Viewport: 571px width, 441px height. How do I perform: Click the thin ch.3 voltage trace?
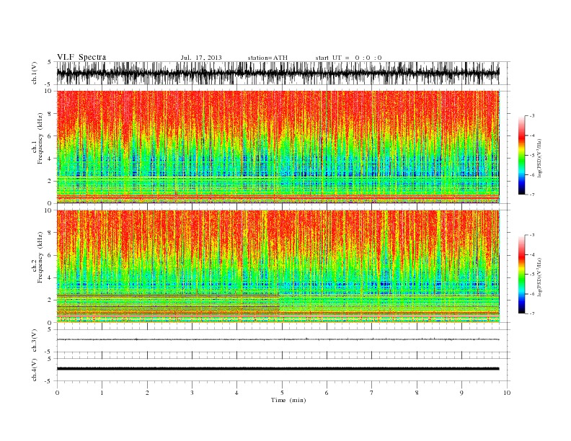(278, 339)
